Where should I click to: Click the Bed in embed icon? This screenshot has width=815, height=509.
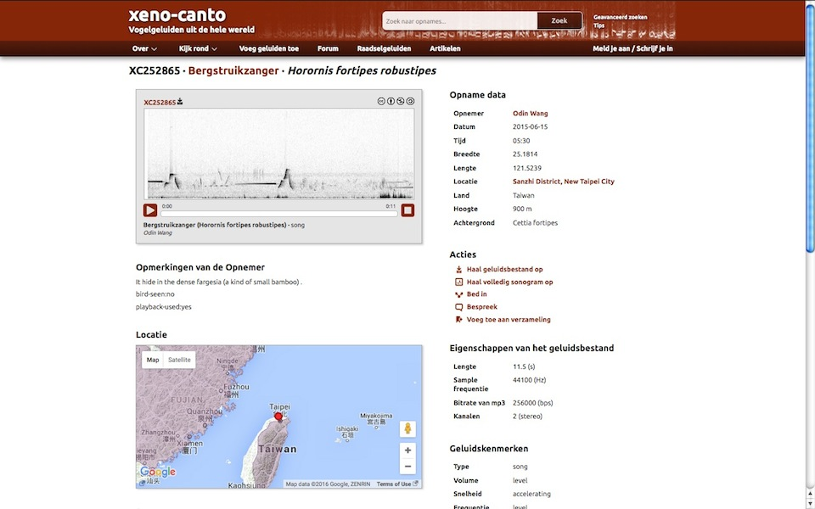tap(459, 294)
